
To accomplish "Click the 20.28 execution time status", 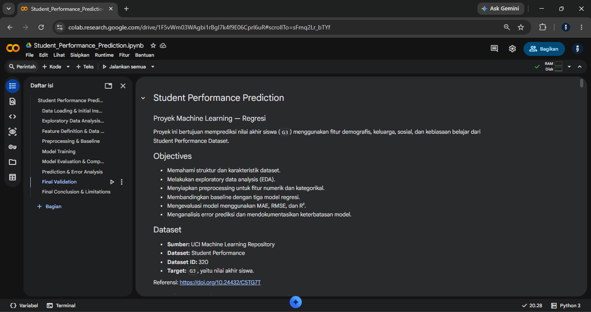I will [x=532, y=306].
